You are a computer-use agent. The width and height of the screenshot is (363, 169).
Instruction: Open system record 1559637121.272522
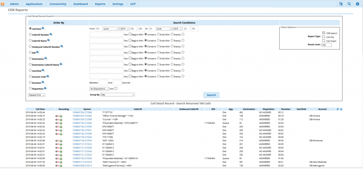(x=82, y=144)
